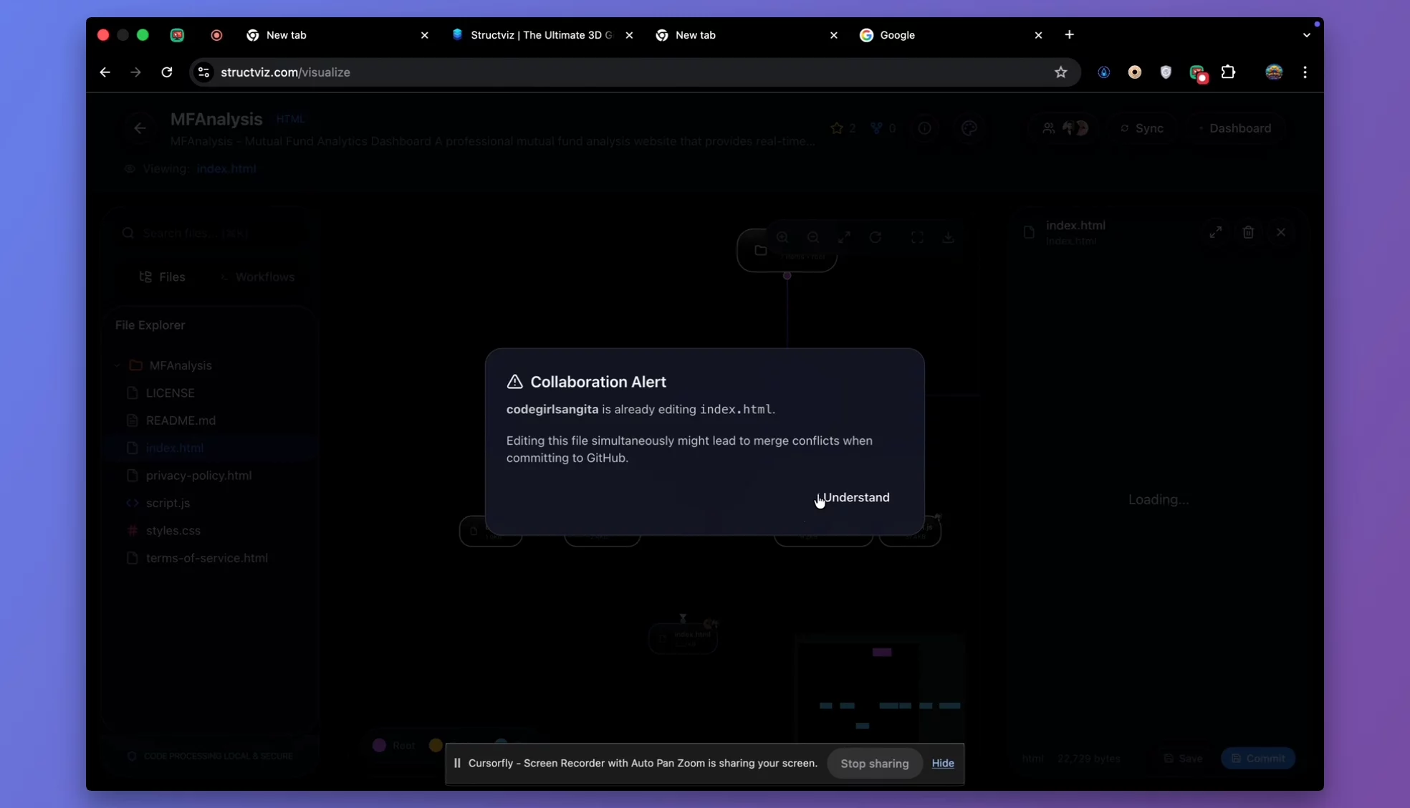1410x808 pixels.
Task: Toggle fullscreen for the graph view
Action: 917,237
